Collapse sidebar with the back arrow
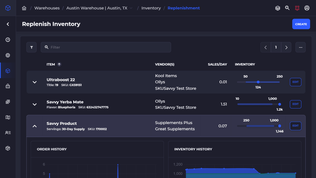The height and width of the screenshot is (178, 316). (8, 24)
